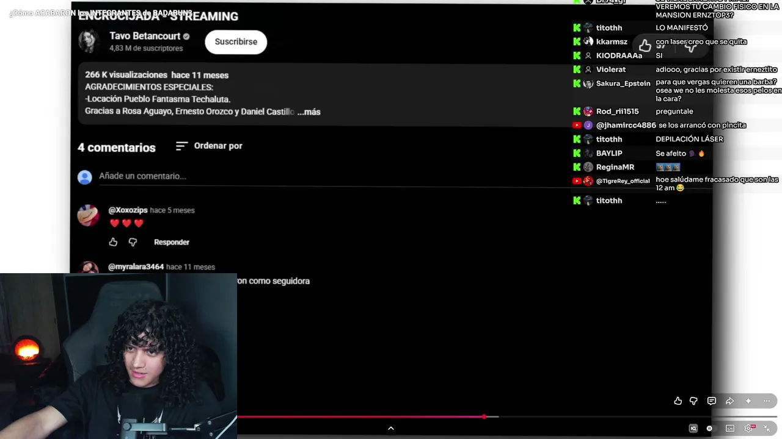This screenshot has height=439, width=782.
Task: Click the Kick badge beside Rod_rii1515
Action: tap(577, 112)
